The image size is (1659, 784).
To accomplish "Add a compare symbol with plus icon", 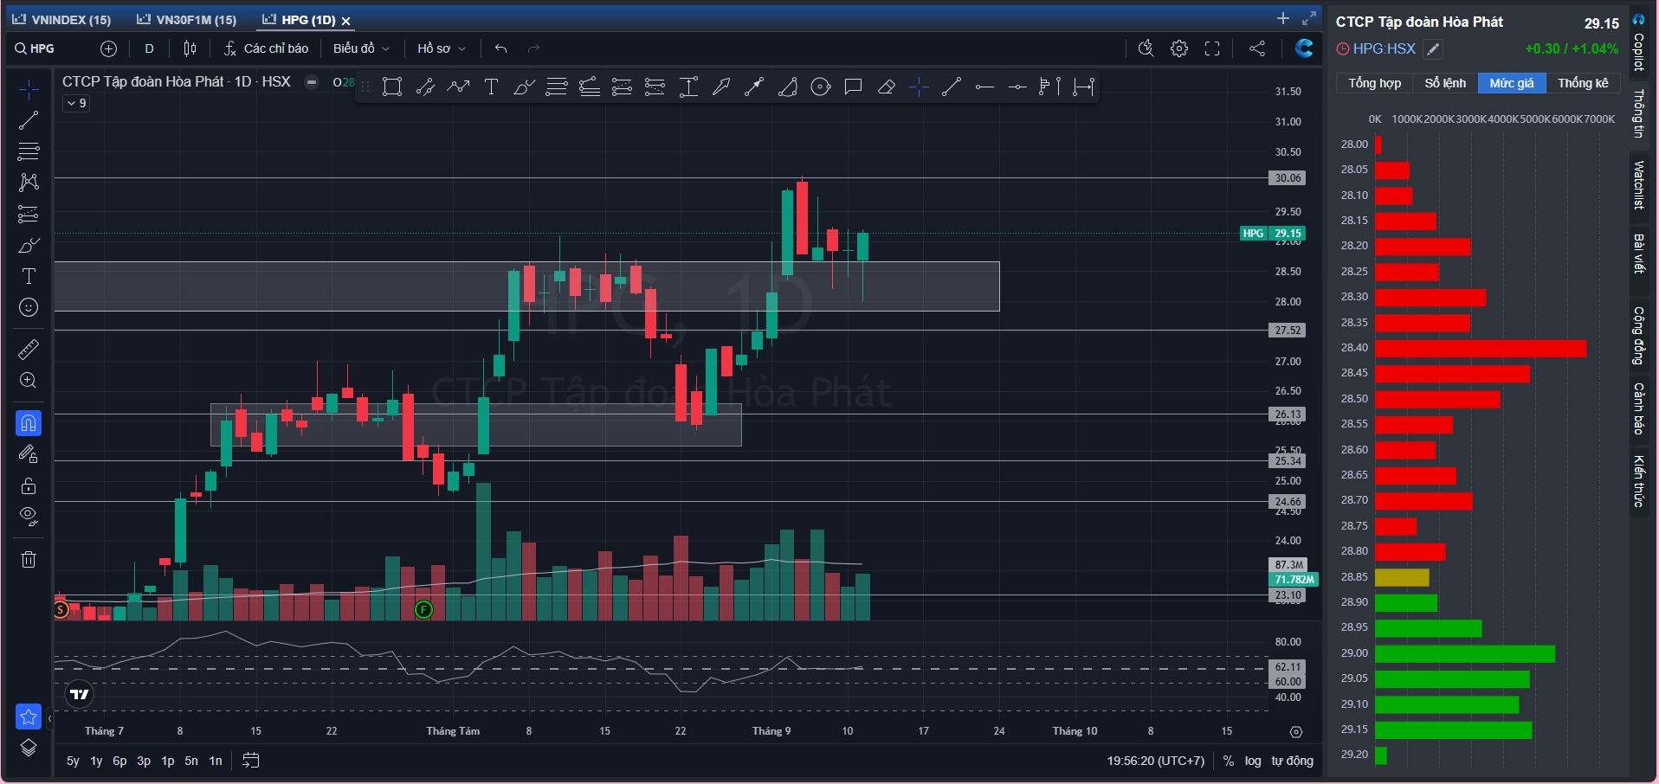I will tap(108, 48).
